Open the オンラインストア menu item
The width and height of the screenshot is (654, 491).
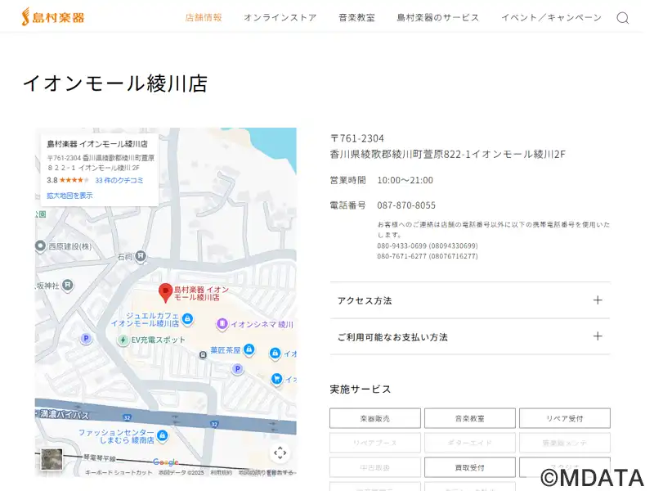pyautogui.click(x=280, y=17)
